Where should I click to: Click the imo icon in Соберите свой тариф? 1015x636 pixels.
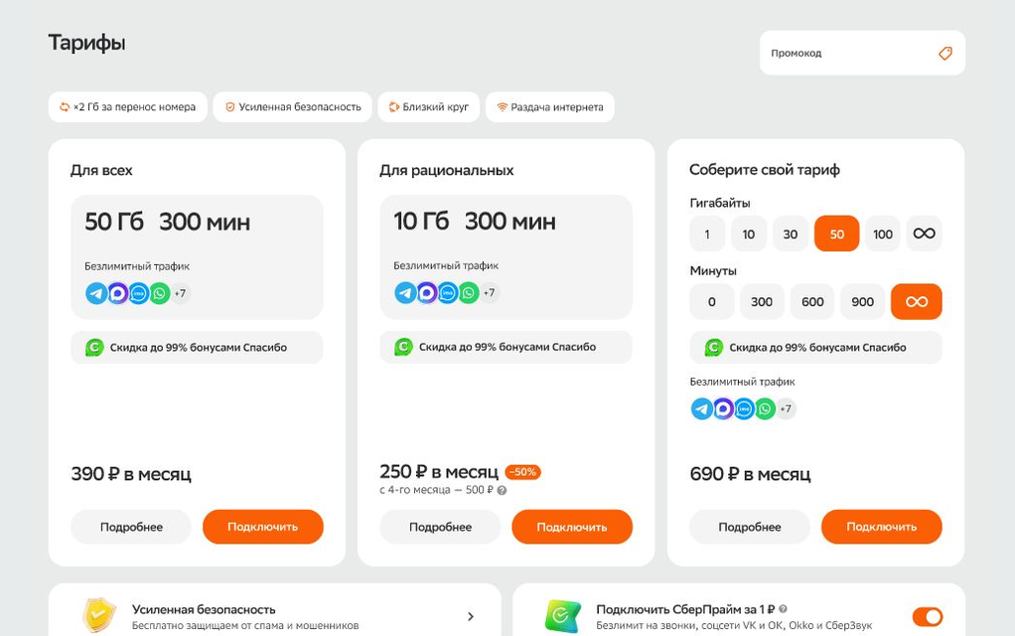point(745,408)
